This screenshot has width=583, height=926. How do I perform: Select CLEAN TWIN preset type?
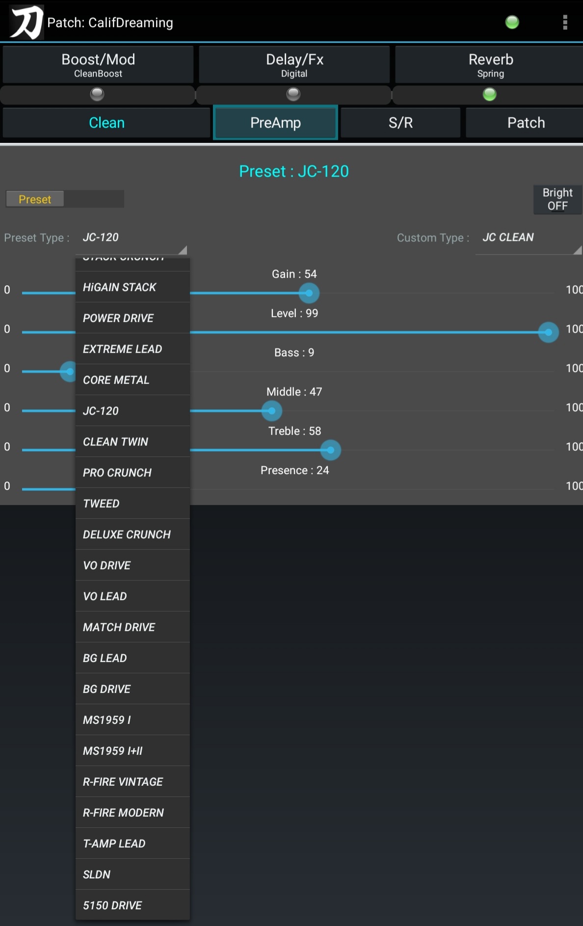(x=132, y=442)
